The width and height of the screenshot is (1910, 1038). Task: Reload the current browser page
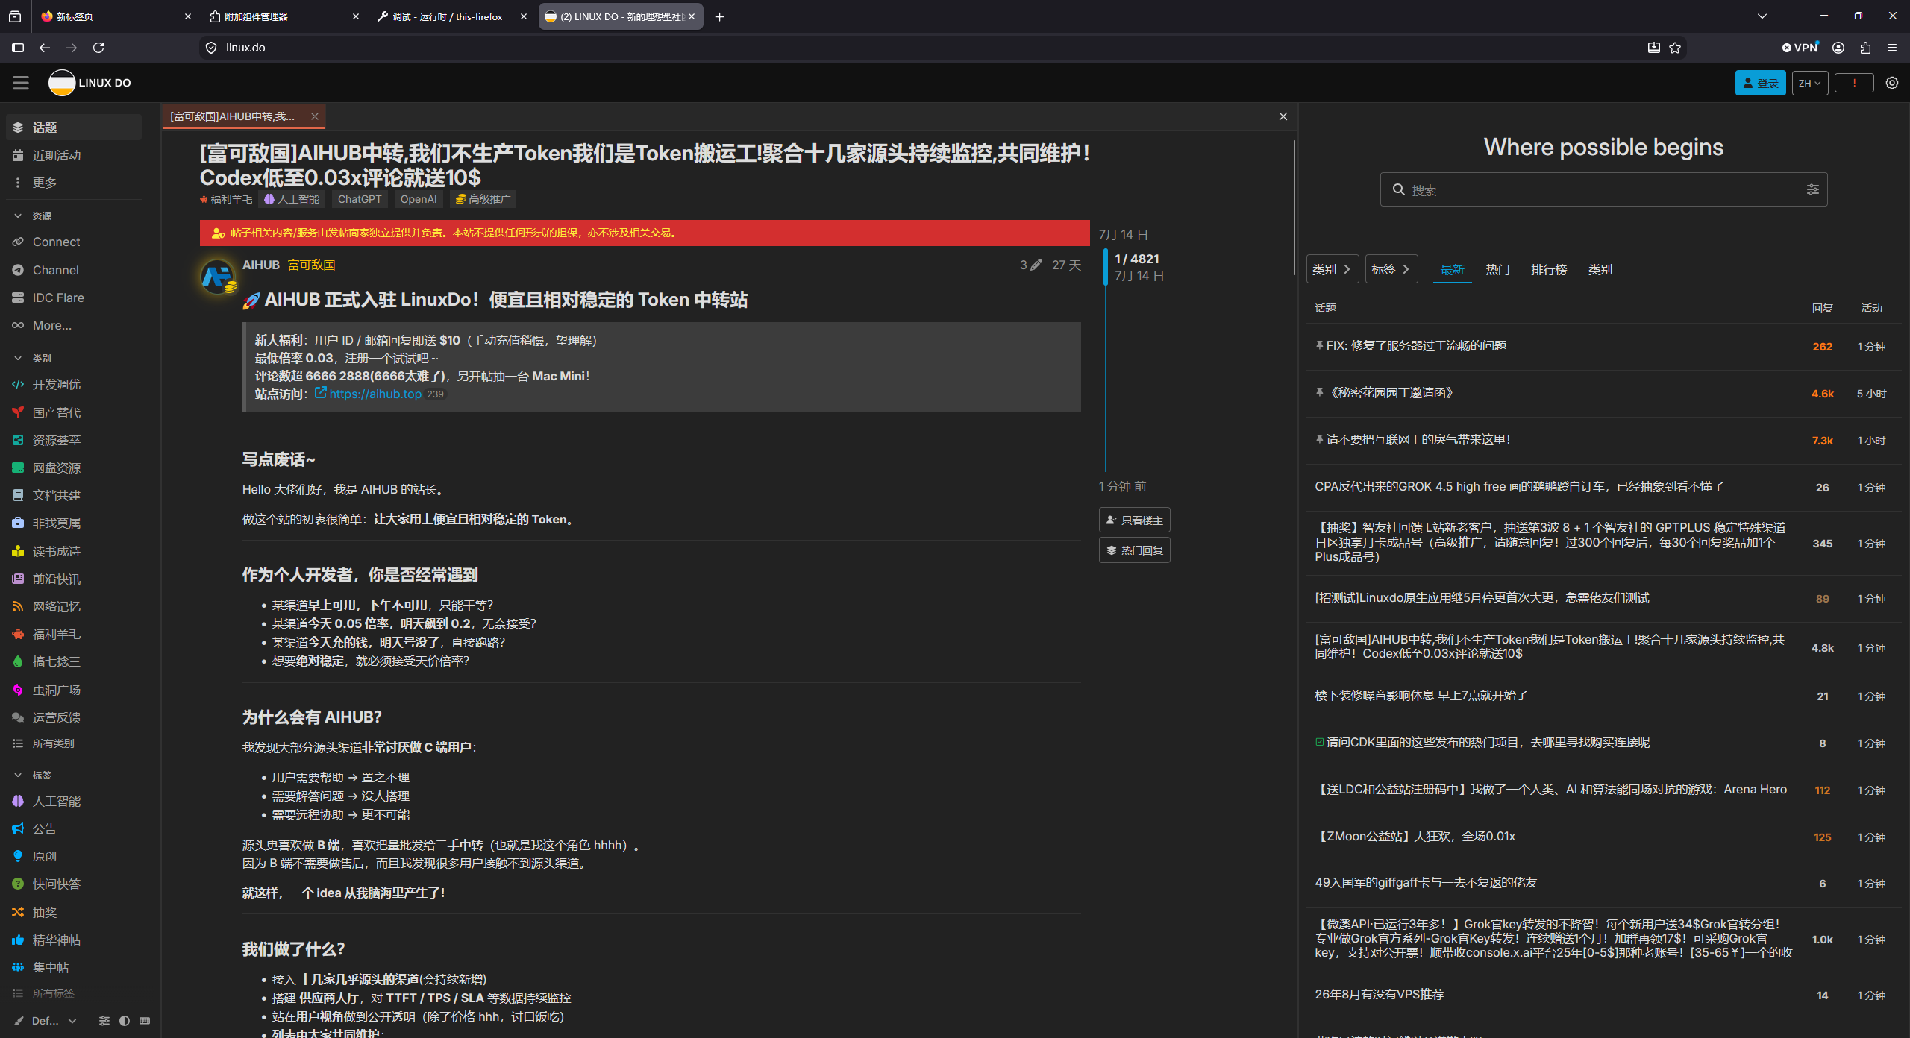pyautogui.click(x=98, y=48)
